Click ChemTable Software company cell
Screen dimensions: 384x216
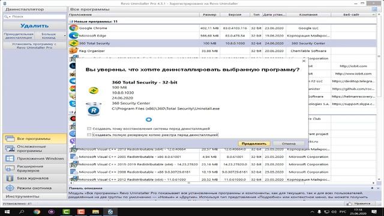tap(308, 51)
